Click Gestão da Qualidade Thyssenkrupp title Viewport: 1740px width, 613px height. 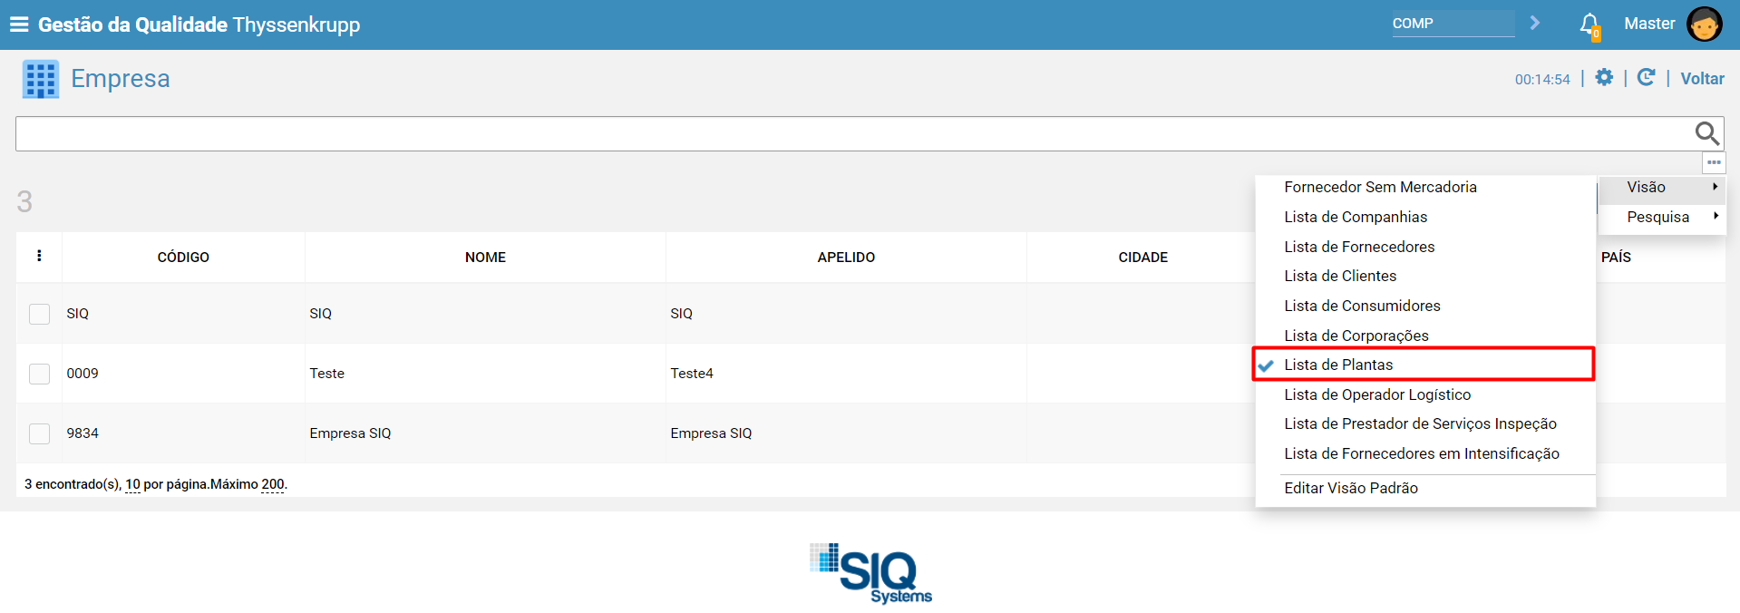point(199,24)
